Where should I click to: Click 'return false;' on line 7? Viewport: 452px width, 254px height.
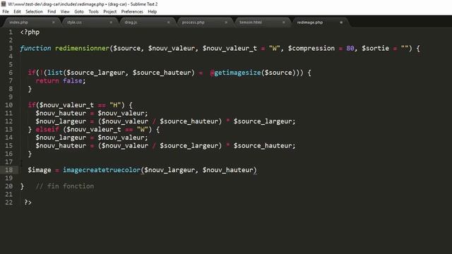click(x=61, y=80)
